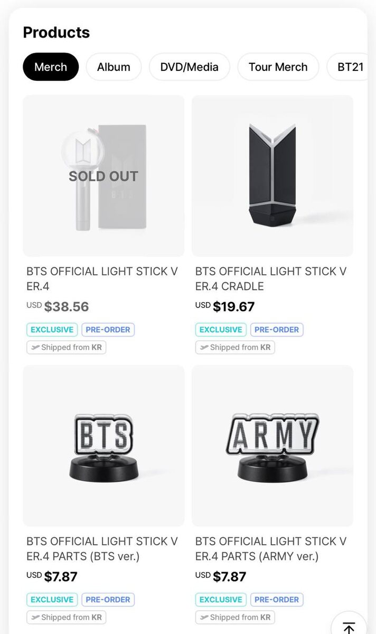The height and width of the screenshot is (634, 376).
Task: Click the BTS OFFICIAL LIGHT STICK VER.4 title
Action: pyautogui.click(x=102, y=279)
